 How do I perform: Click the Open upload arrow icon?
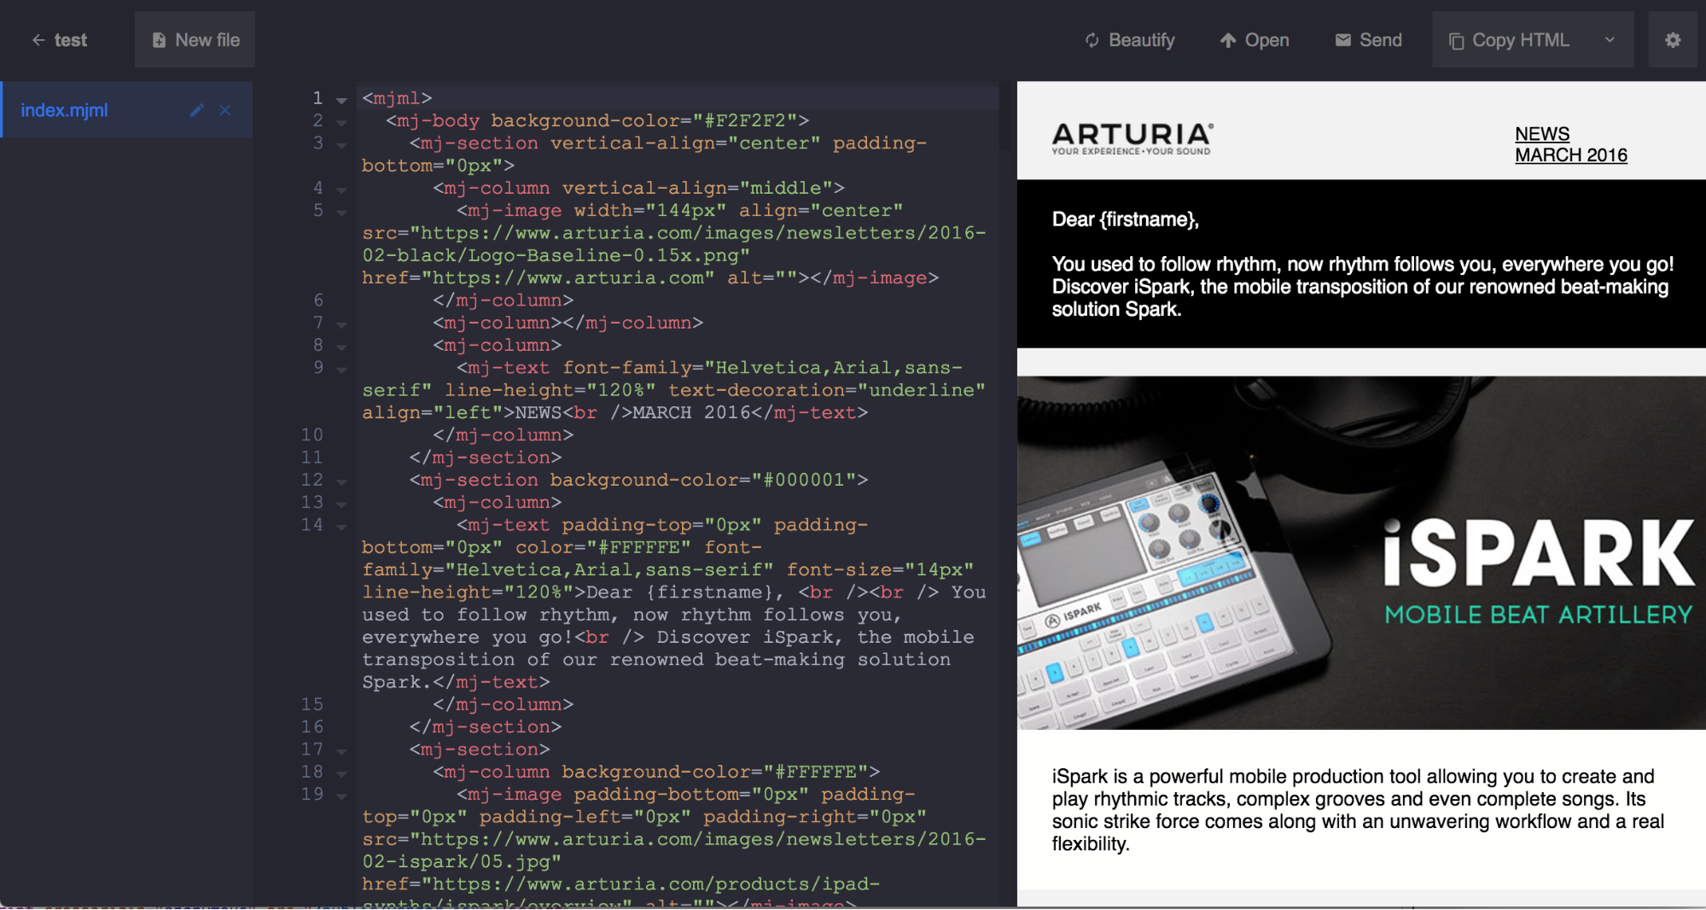[x=1228, y=40]
